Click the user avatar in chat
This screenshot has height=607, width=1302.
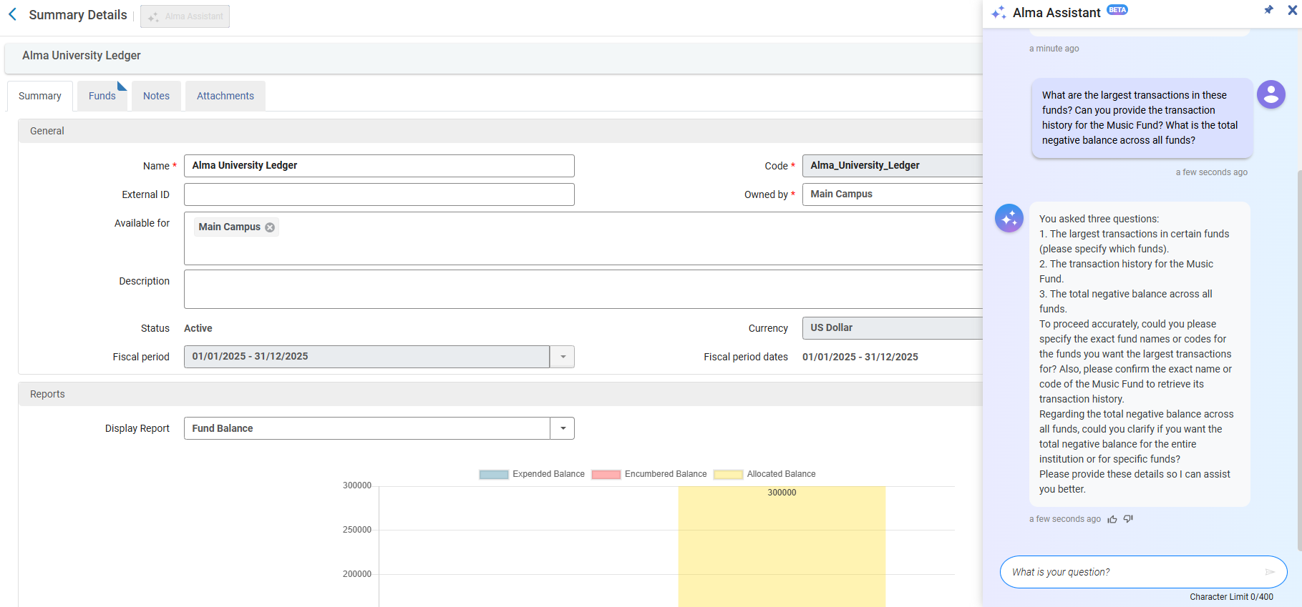click(1271, 94)
